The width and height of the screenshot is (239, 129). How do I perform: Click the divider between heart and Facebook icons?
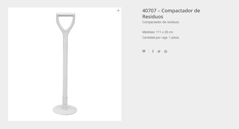point(149,51)
